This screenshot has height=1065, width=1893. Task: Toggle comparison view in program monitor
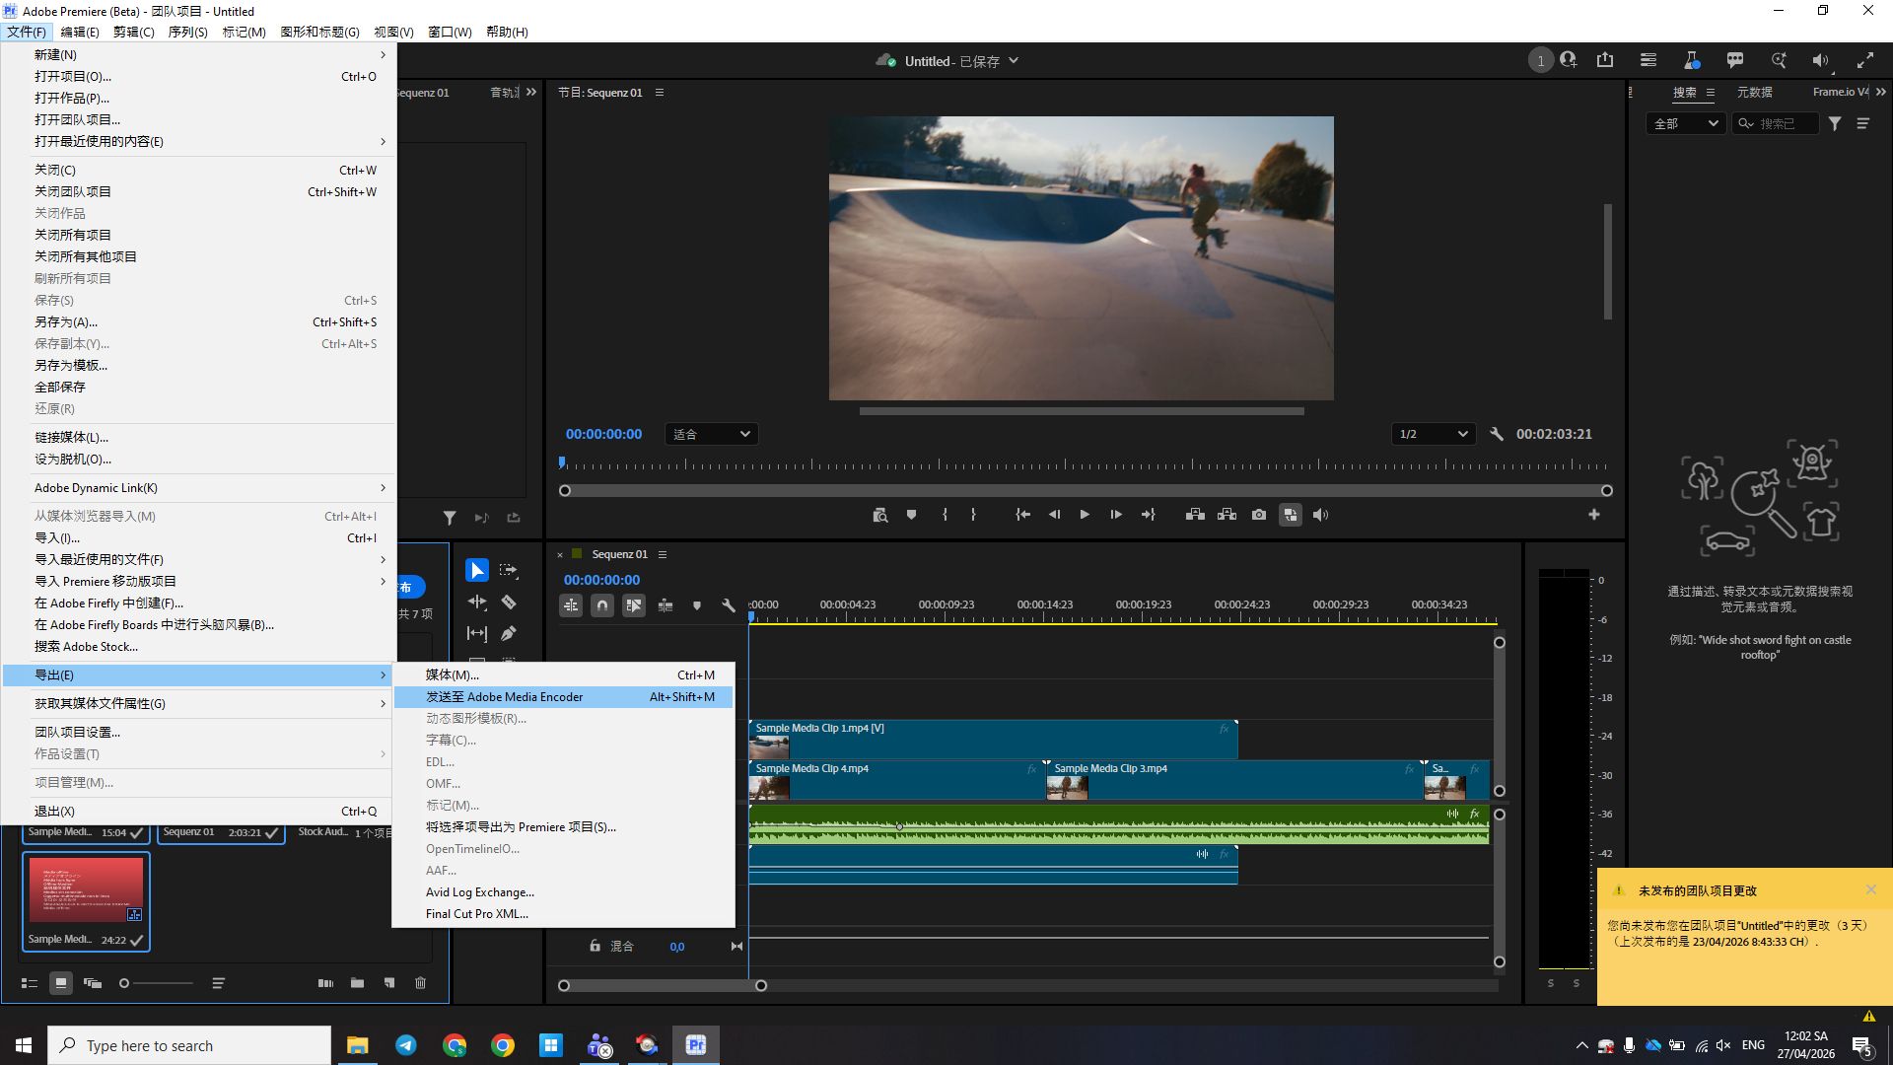tap(1290, 515)
